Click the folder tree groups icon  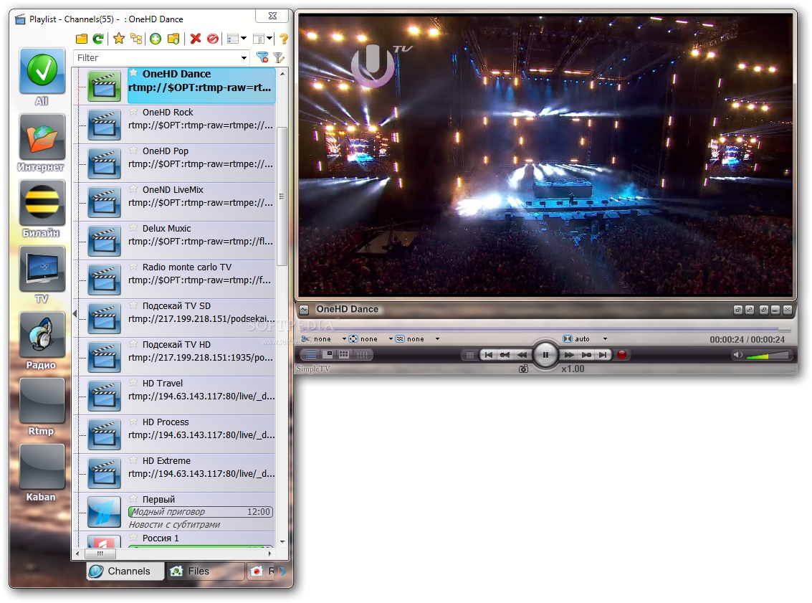tap(136, 39)
